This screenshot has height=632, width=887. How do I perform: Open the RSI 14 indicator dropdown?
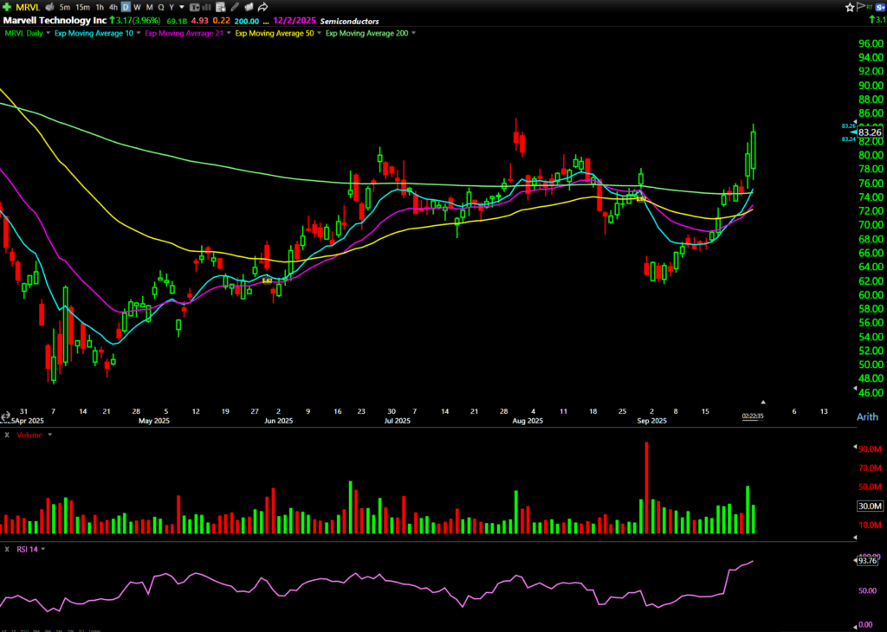(x=42, y=549)
